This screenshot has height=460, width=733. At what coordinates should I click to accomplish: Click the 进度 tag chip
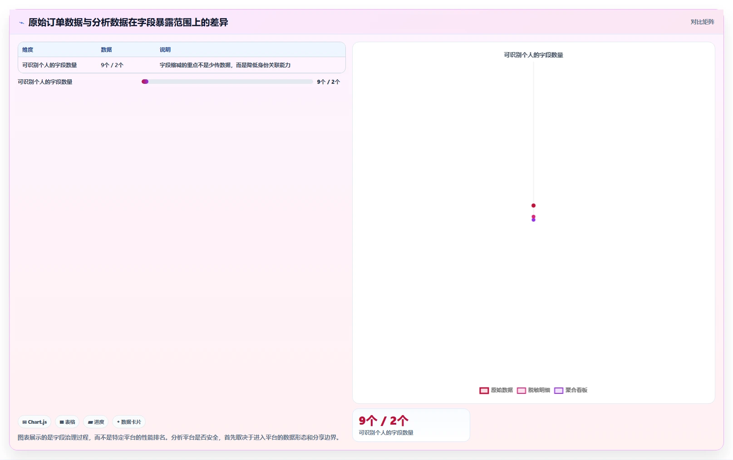point(96,422)
